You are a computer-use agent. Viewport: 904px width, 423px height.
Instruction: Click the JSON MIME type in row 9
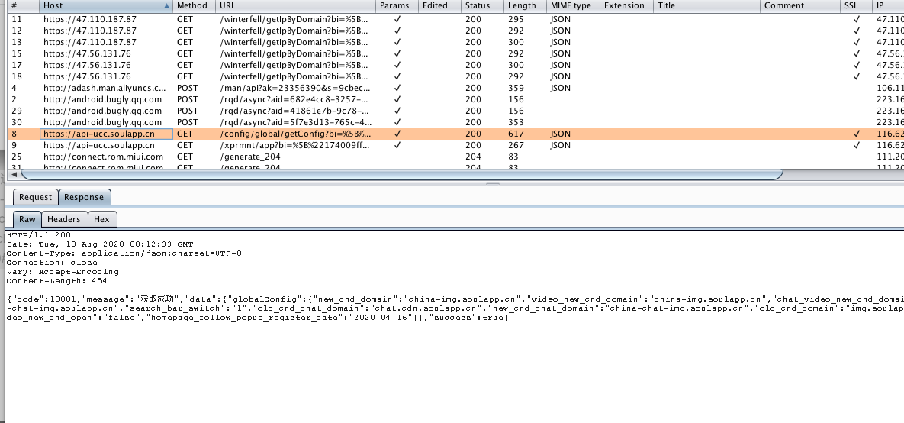561,145
